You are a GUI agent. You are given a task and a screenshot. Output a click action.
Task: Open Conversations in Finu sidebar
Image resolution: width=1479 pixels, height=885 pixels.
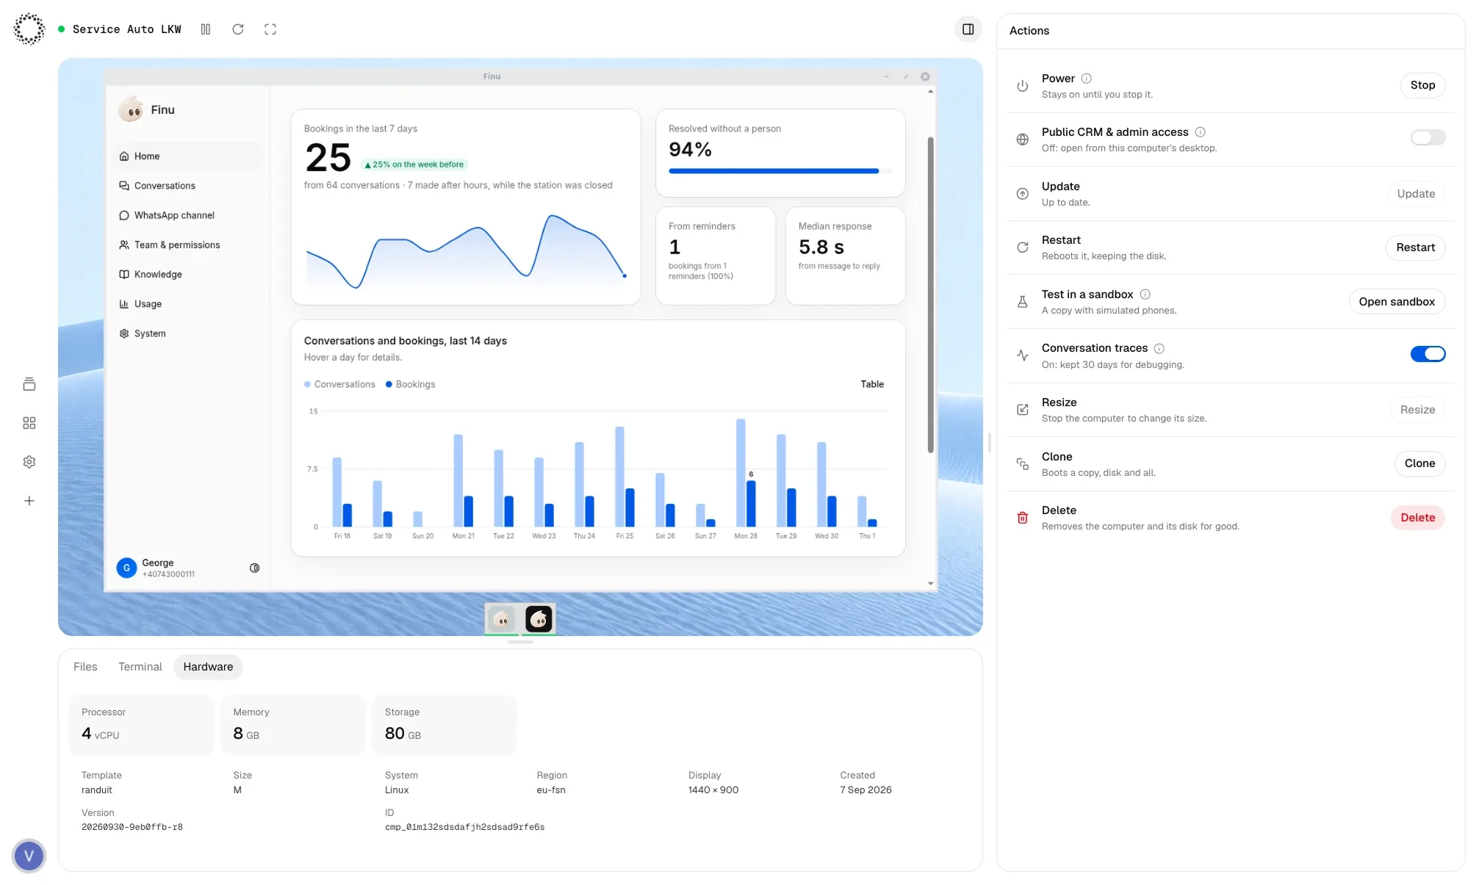189,186
